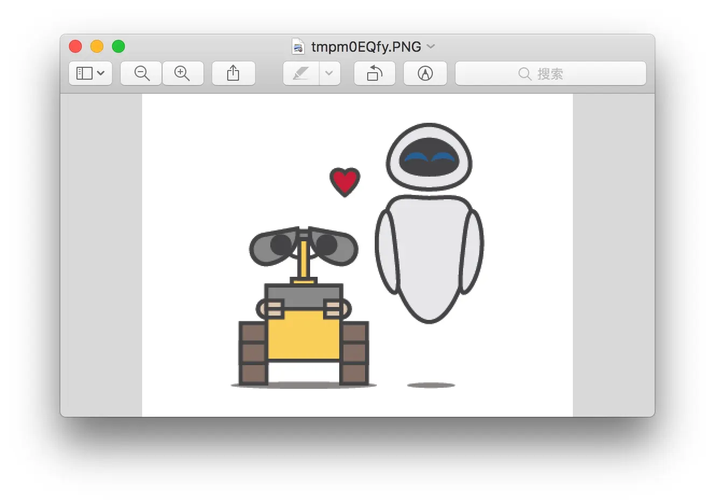This screenshot has width=715, height=503.
Task: Open the Share menu icon
Action: point(233,73)
